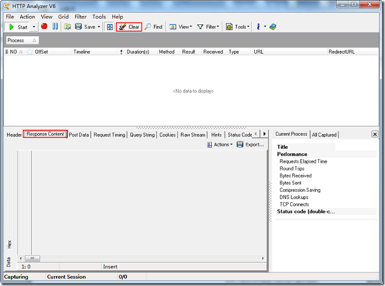Image resolution: width=385 pixels, height=286 pixels.
Task: Open the Start button dropdown arrow
Action: tap(34, 27)
